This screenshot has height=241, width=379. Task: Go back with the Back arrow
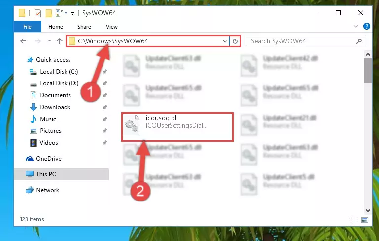(23, 41)
